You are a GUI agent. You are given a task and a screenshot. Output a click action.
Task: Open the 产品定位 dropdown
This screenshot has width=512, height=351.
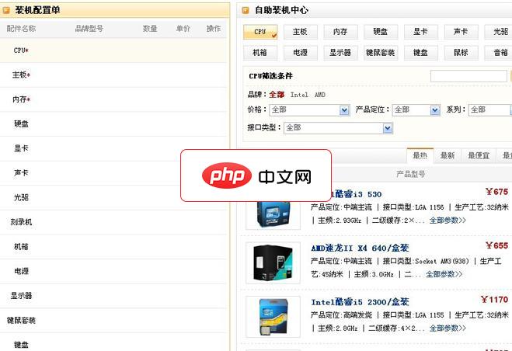416,110
